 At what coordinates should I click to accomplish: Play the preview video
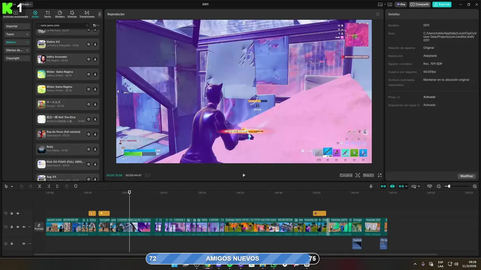tap(244, 175)
